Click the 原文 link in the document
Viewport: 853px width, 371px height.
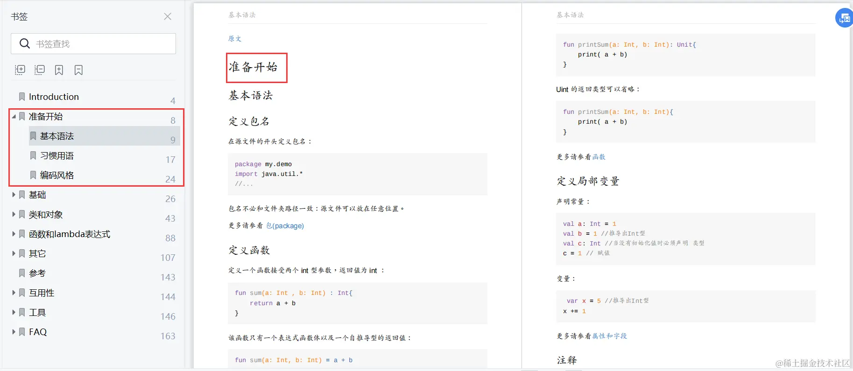click(235, 38)
